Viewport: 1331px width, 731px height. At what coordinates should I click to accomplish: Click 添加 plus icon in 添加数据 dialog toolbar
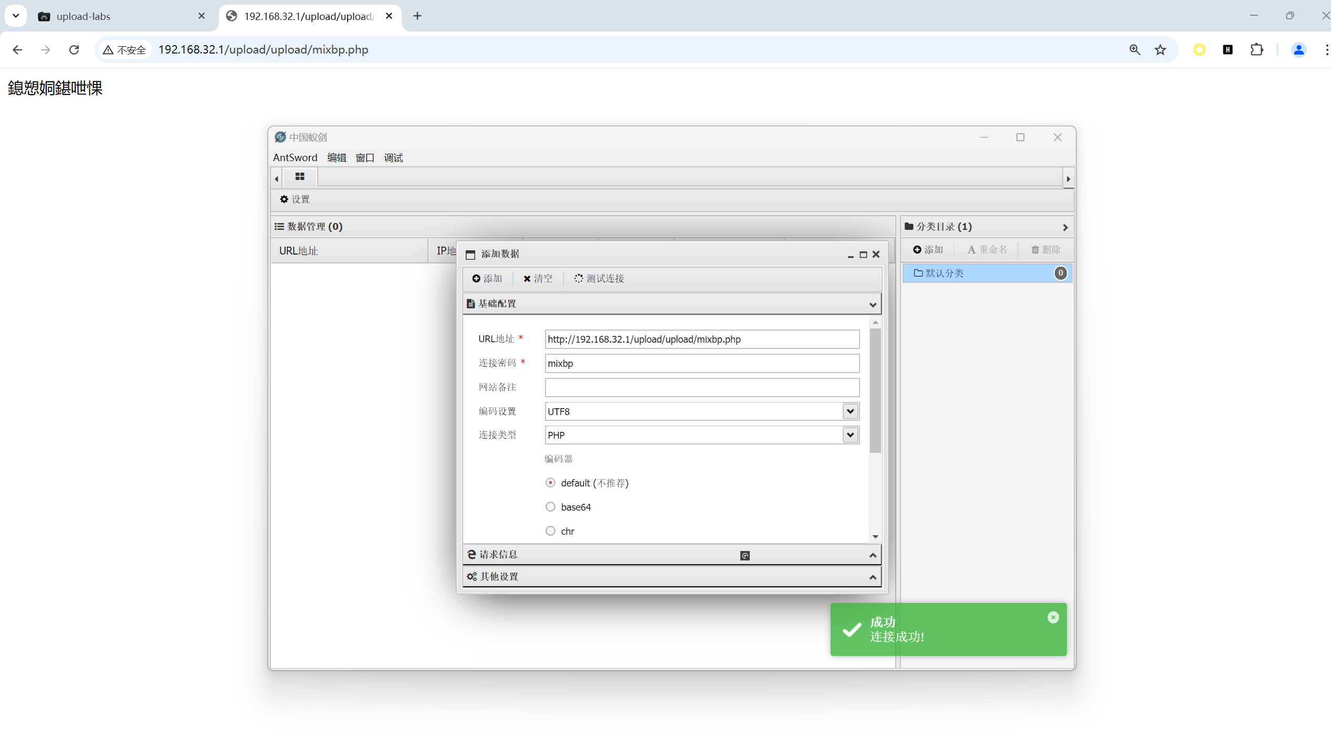tap(476, 279)
